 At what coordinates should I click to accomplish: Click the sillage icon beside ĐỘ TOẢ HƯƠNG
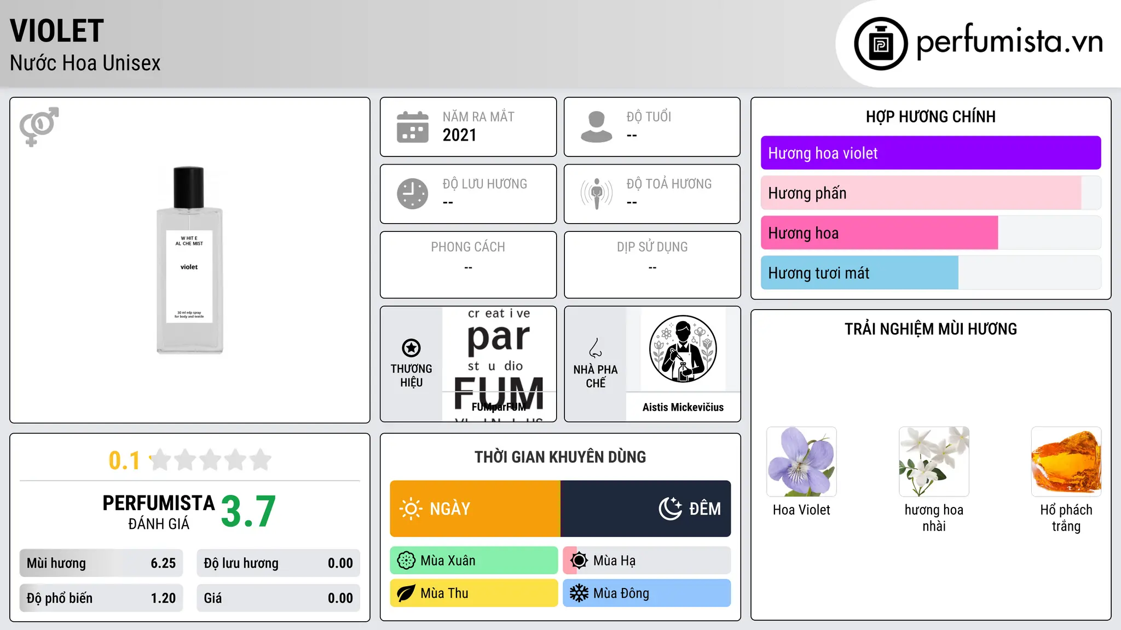pyautogui.click(x=597, y=194)
